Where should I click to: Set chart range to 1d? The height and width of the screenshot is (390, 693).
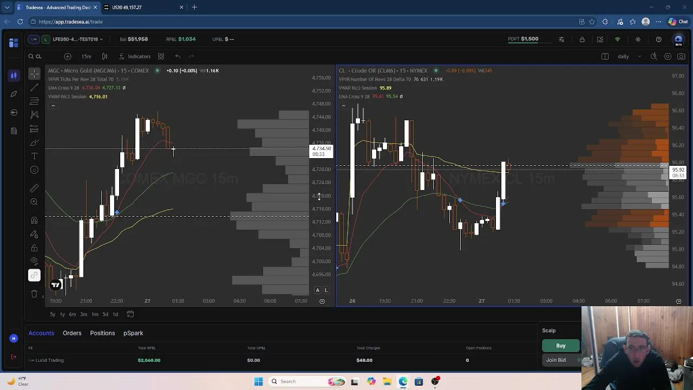click(115, 314)
